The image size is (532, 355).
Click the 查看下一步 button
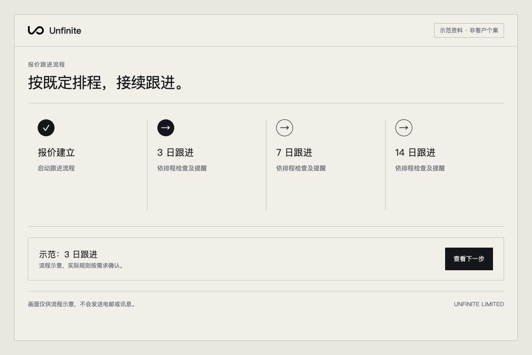469,259
